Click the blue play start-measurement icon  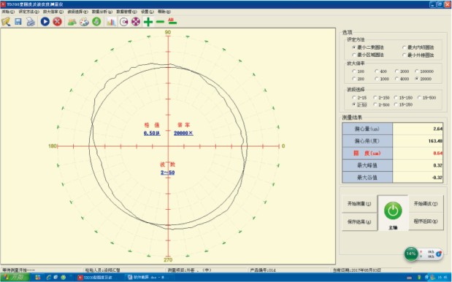tap(45, 22)
